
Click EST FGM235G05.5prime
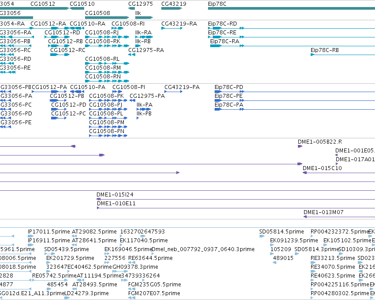coord(155,285)
